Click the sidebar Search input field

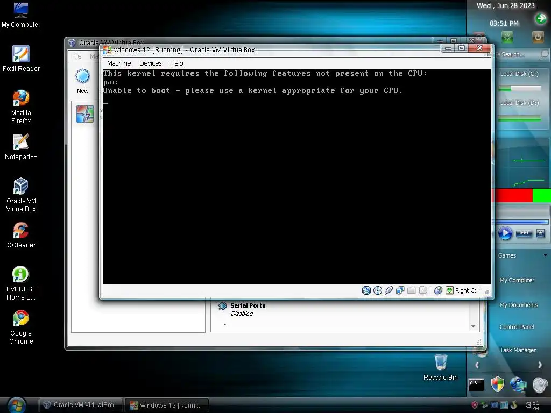click(x=515, y=55)
